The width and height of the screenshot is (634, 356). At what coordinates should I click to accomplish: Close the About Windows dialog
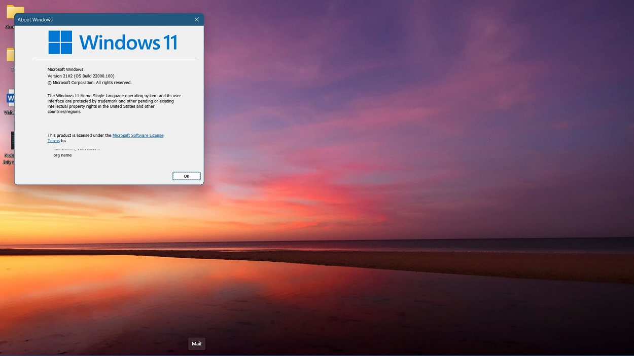[x=197, y=19]
